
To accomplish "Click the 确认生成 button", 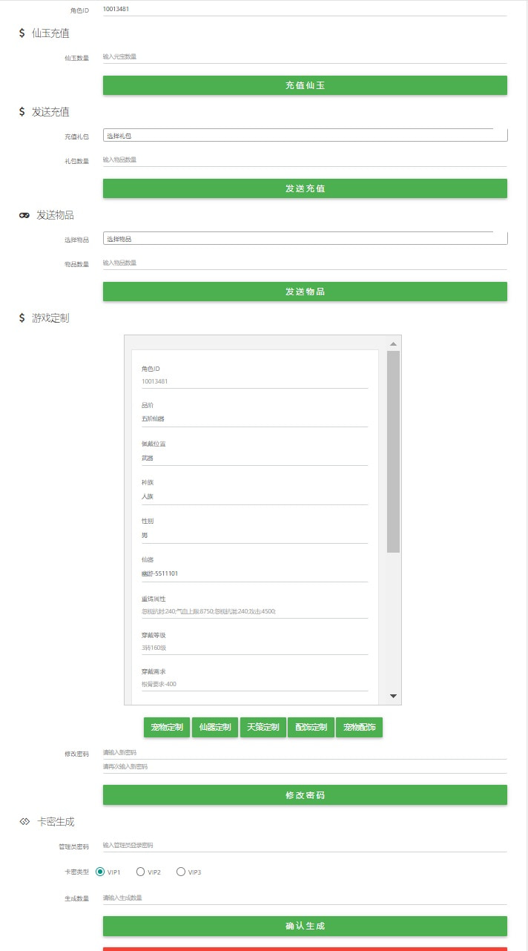I will pos(305,926).
